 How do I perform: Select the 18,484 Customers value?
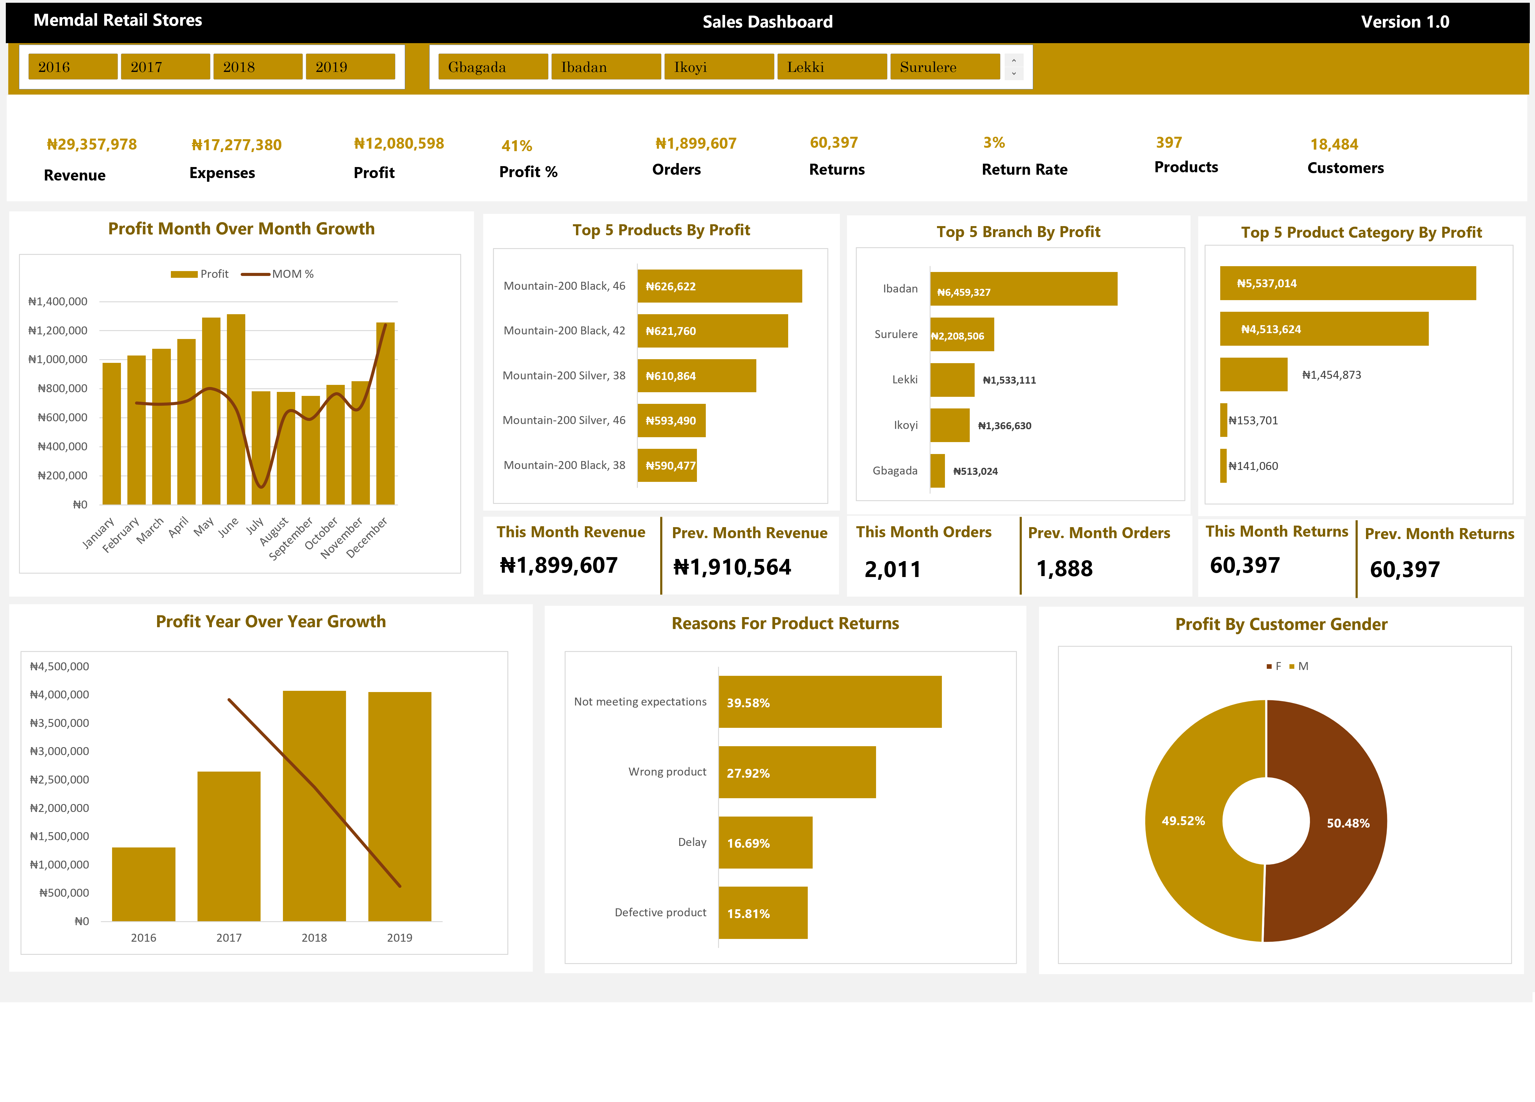click(x=1334, y=145)
